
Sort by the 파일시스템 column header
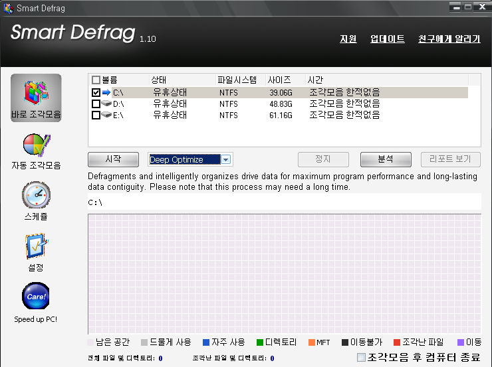point(241,80)
